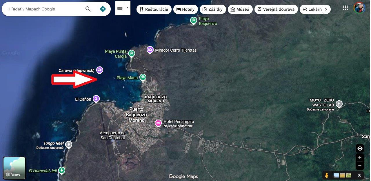Activate the Street View pegman
Image resolution: width=371 pixels, height=181 pixels.
click(x=327, y=175)
